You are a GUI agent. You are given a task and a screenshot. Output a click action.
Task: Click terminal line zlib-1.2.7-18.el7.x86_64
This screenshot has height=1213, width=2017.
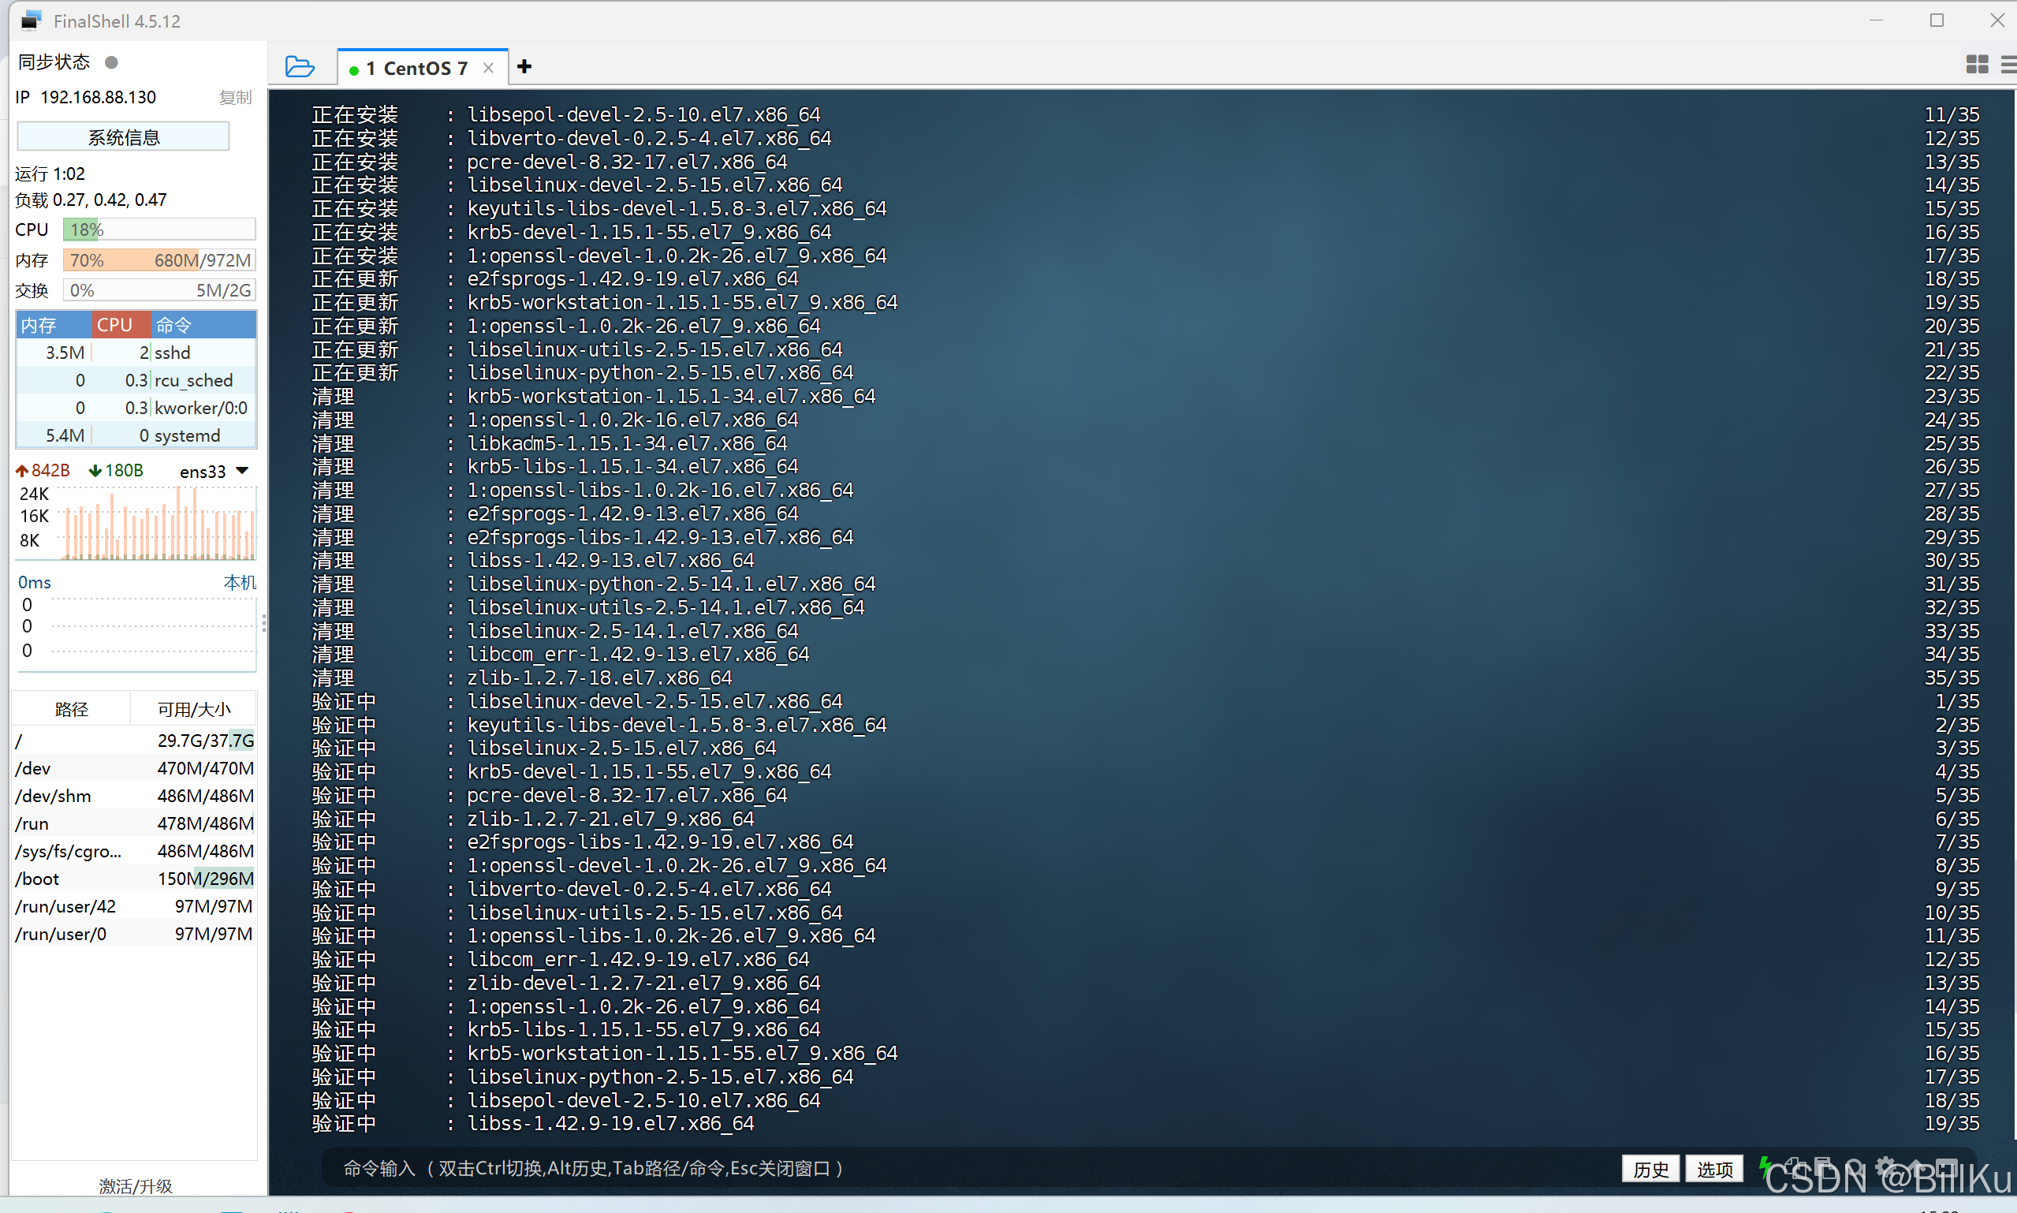tap(599, 677)
